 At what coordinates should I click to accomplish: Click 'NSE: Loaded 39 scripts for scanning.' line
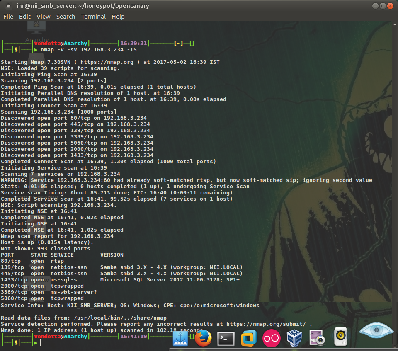(60, 68)
